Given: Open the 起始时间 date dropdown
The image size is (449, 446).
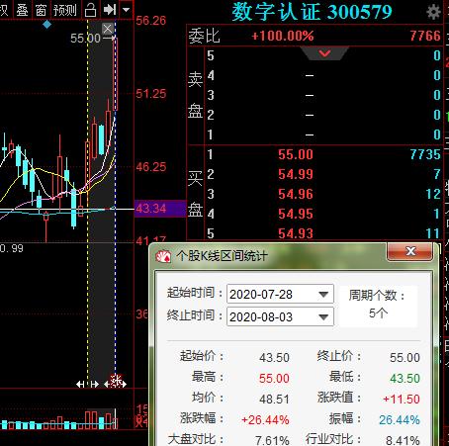Looking at the screenshot, I should point(323,294).
